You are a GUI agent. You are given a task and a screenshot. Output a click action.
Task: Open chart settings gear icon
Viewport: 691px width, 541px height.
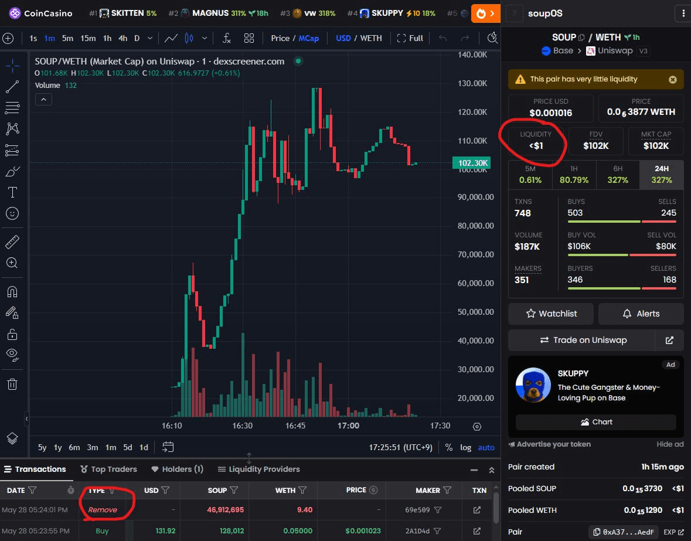(477, 427)
